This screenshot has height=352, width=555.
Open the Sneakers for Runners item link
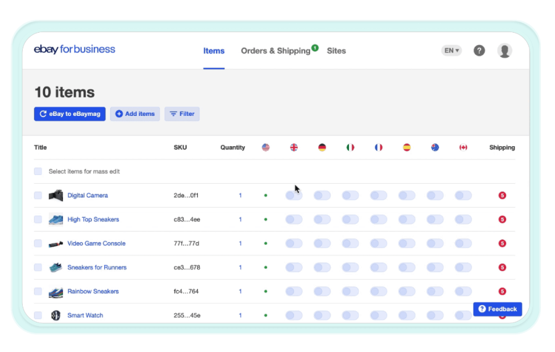coord(97,268)
